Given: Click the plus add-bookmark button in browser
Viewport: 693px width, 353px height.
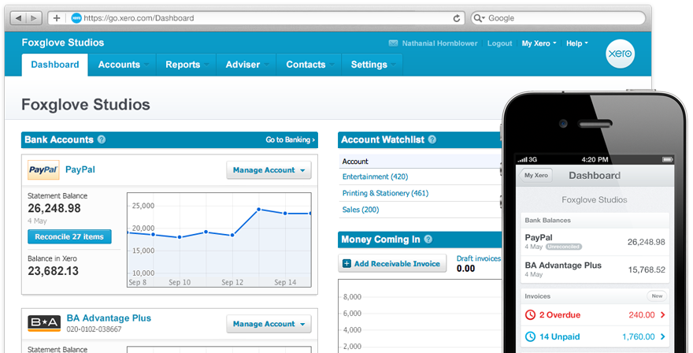Looking at the screenshot, I should click(x=57, y=18).
